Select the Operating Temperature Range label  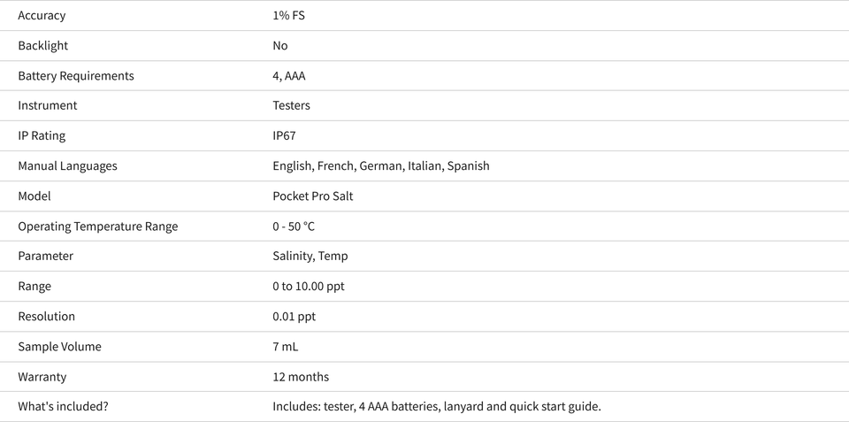pos(98,226)
